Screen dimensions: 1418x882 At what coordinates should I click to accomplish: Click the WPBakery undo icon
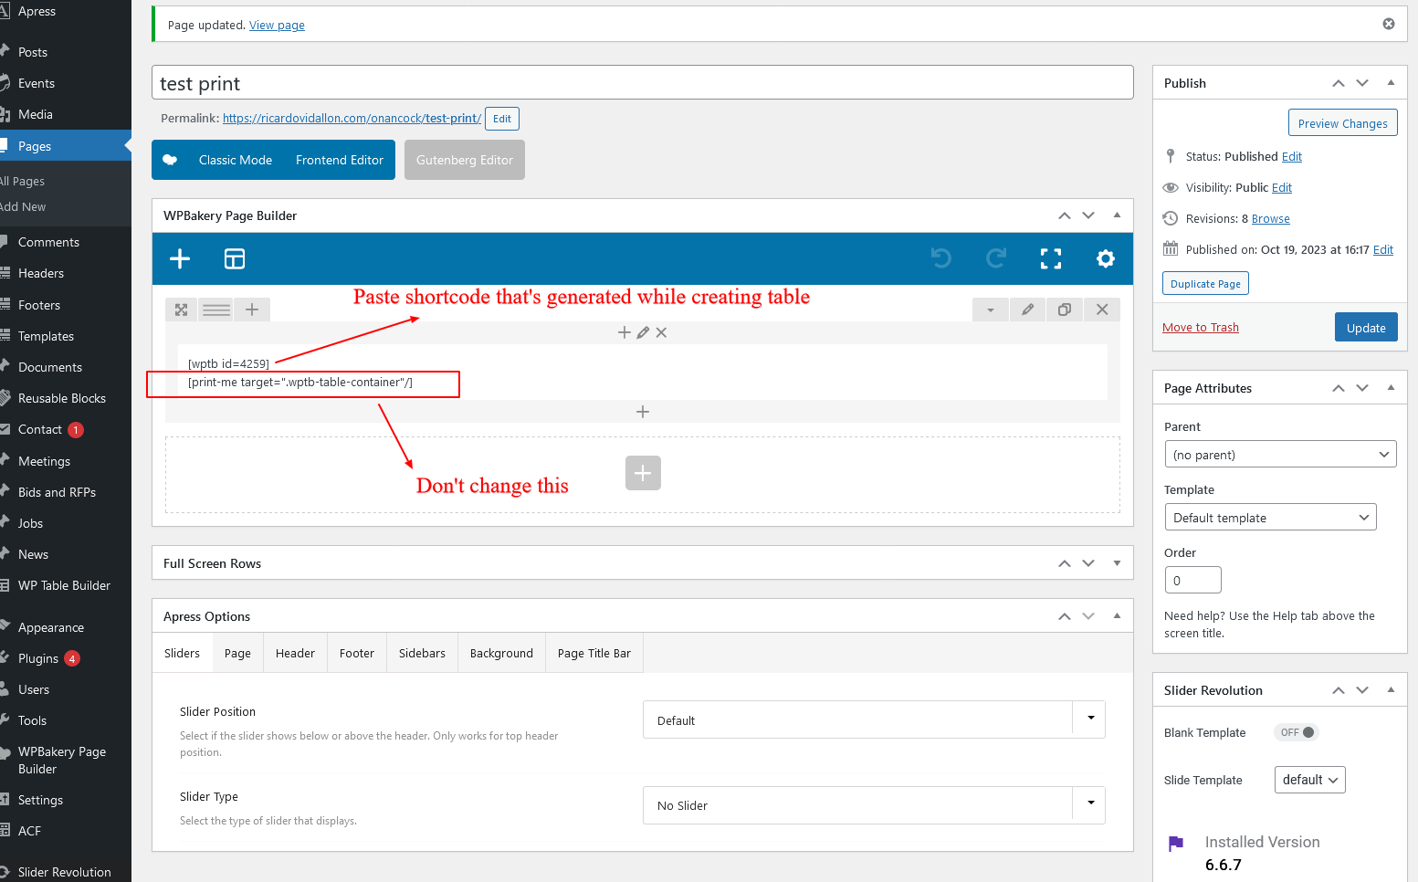click(941, 259)
